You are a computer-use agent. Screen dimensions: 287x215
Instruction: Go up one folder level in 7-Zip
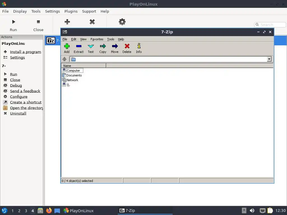click(64, 59)
